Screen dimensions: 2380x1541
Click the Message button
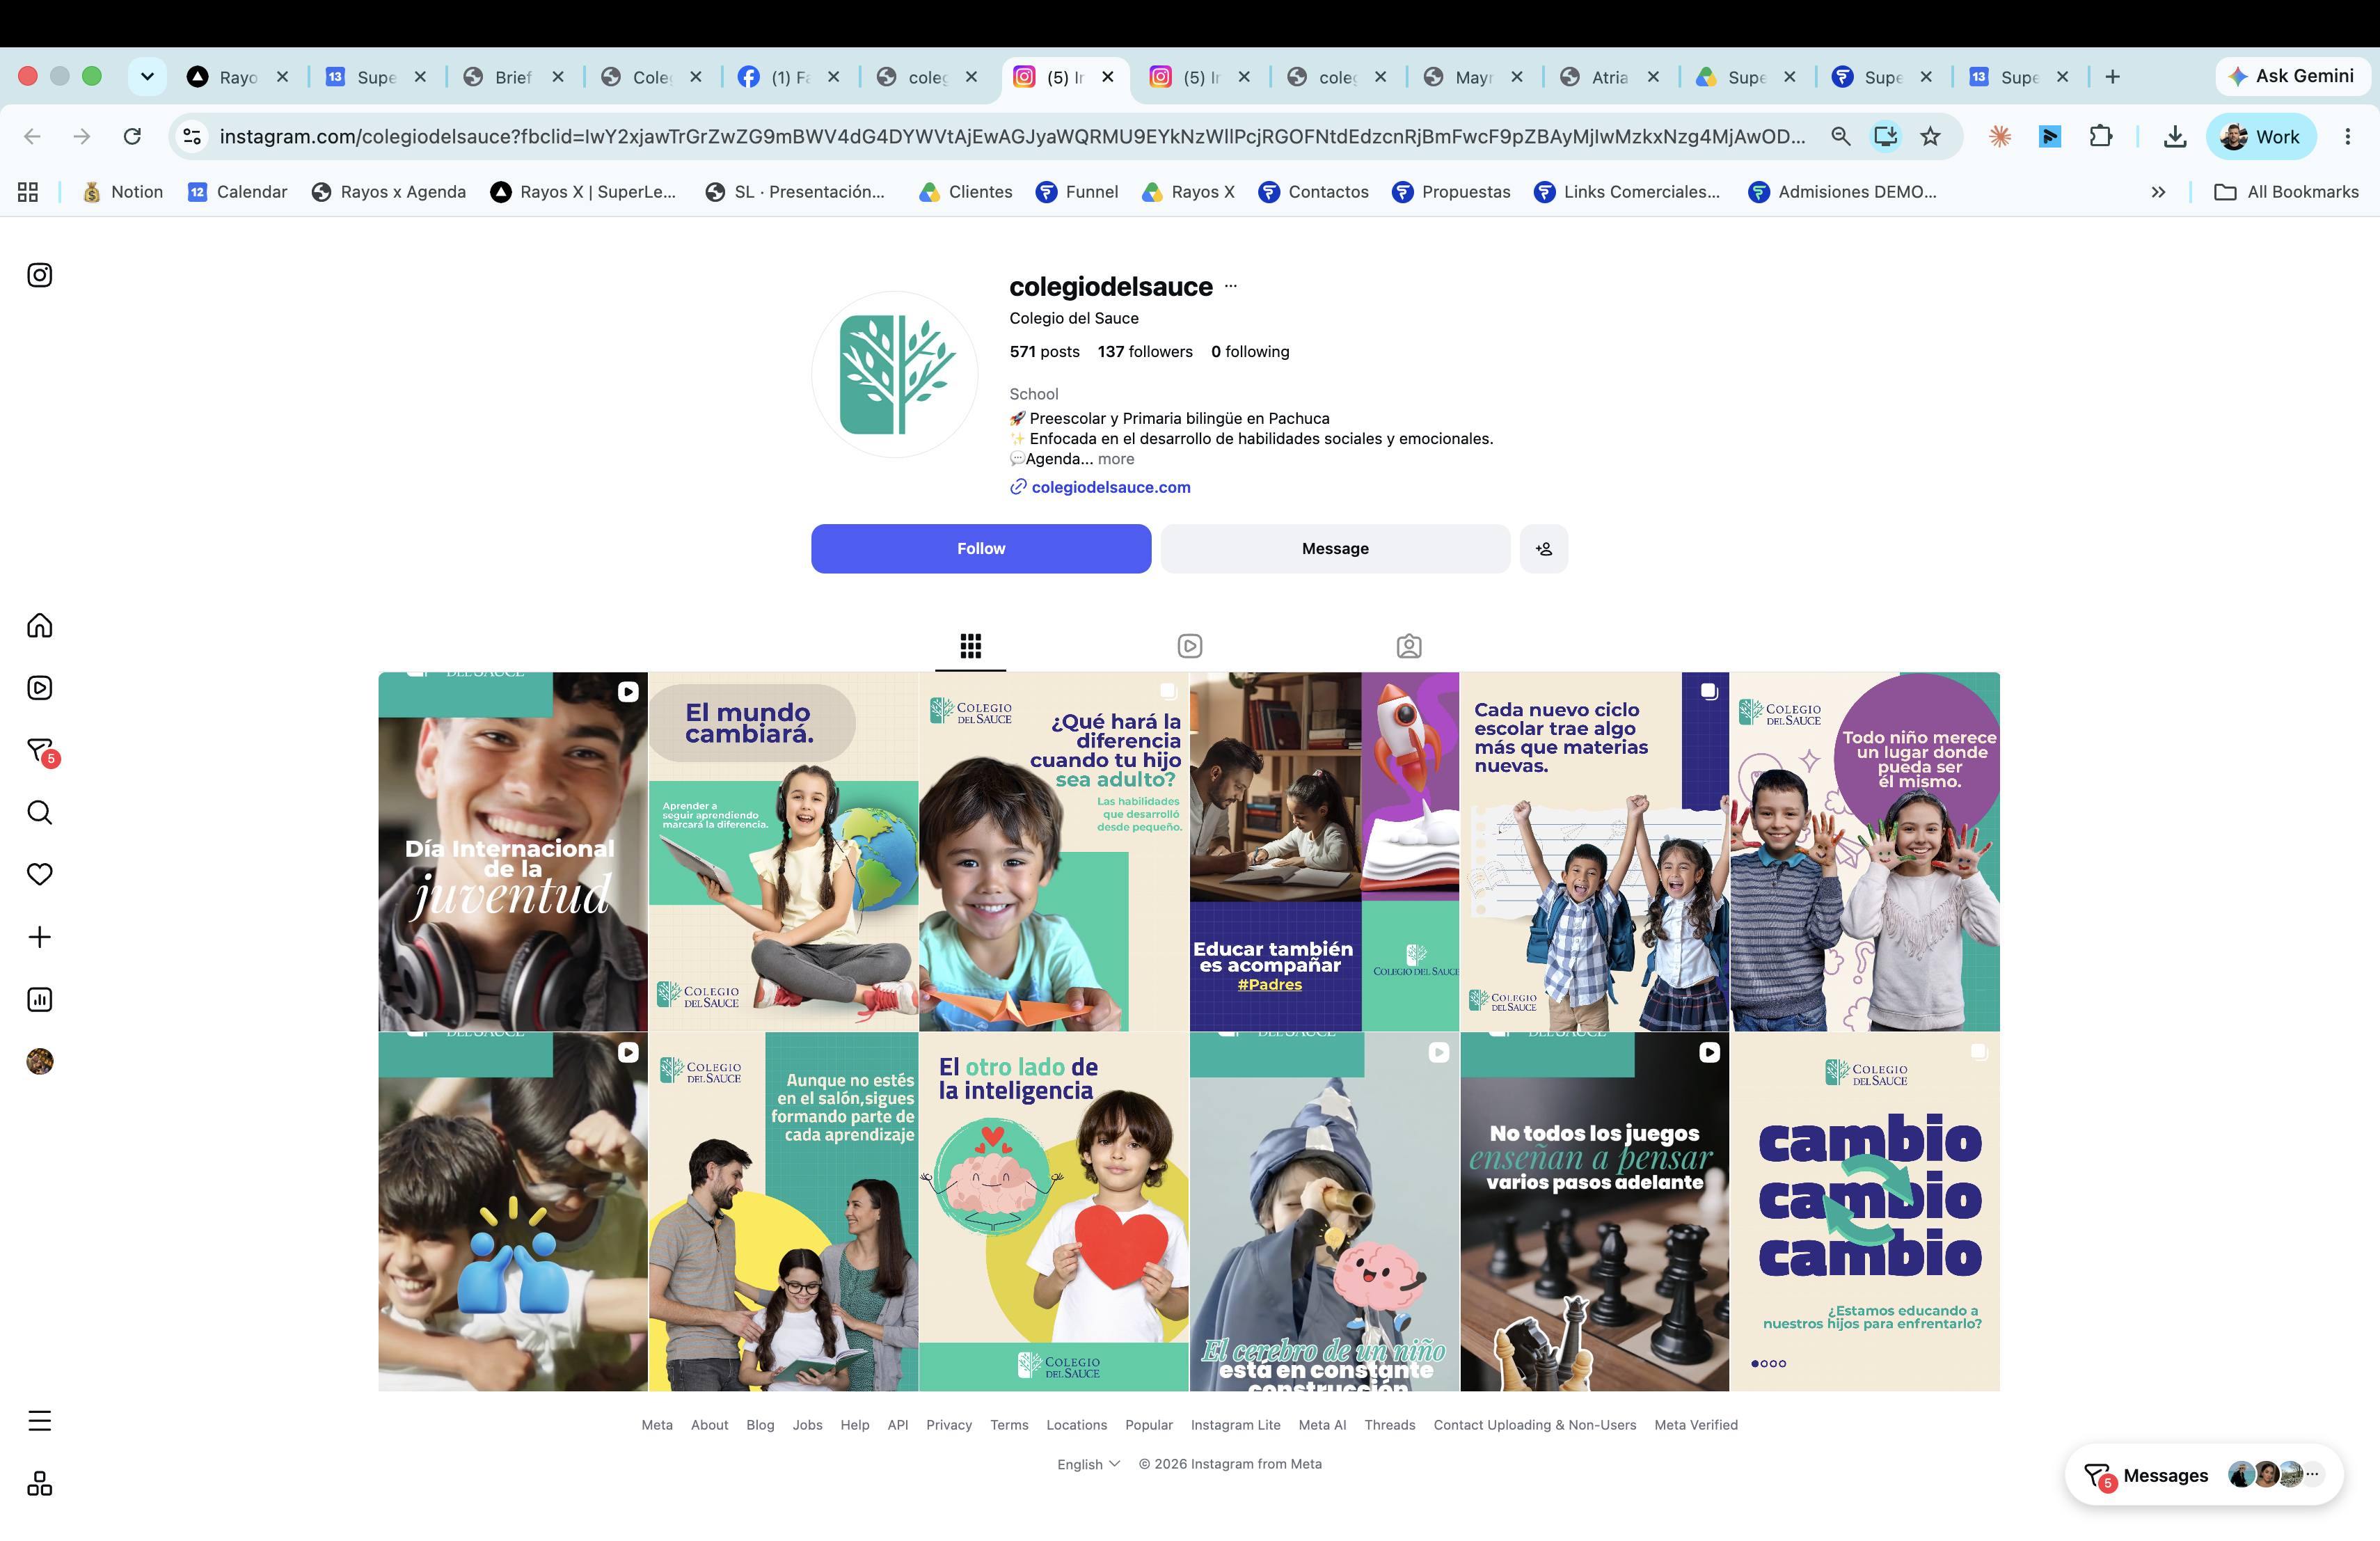[x=1335, y=549]
